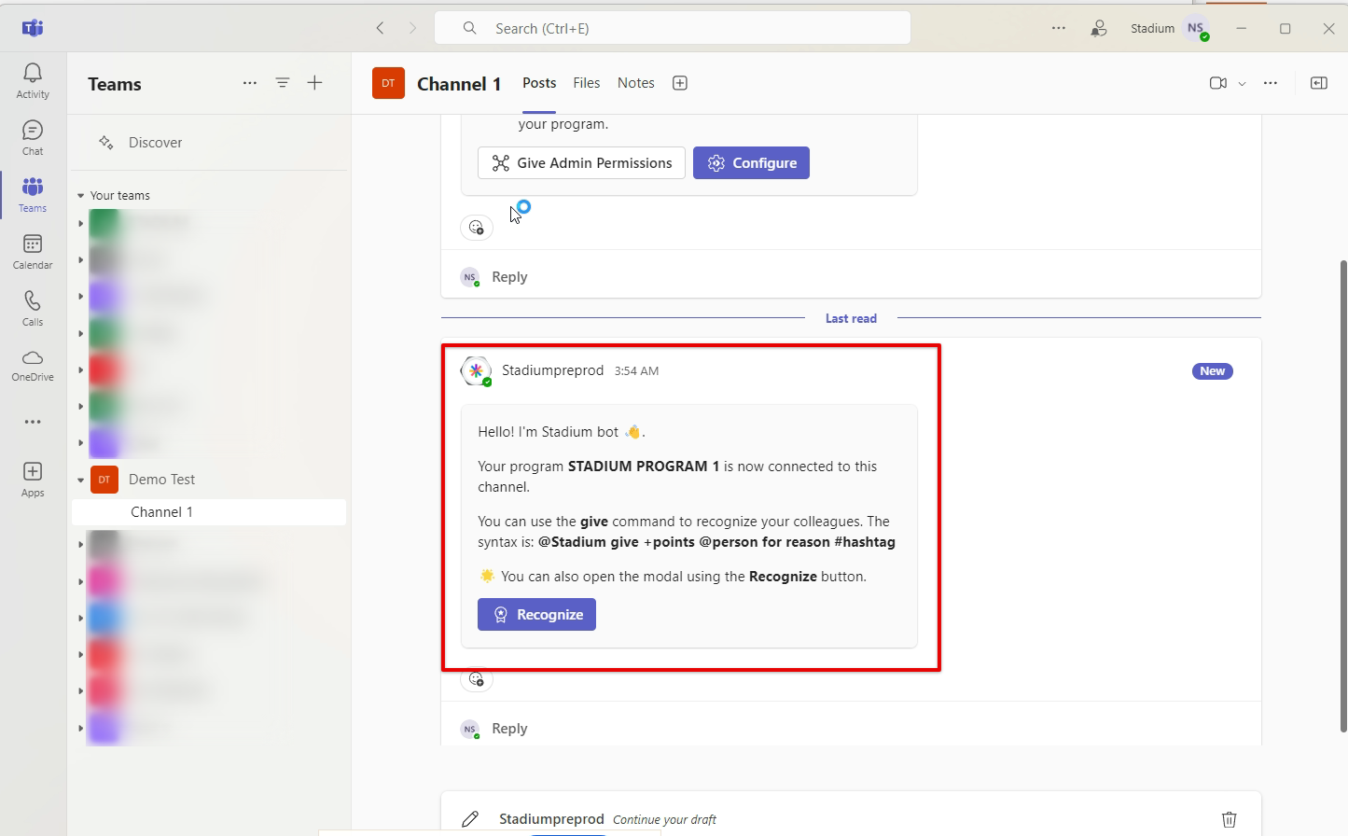The image size is (1348, 836).
Task: Open channel more options ellipsis
Action: (x=1271, y=83)
